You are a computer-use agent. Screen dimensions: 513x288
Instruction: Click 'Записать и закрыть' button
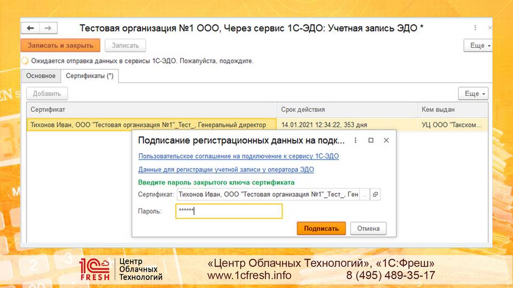click(60, 46)
